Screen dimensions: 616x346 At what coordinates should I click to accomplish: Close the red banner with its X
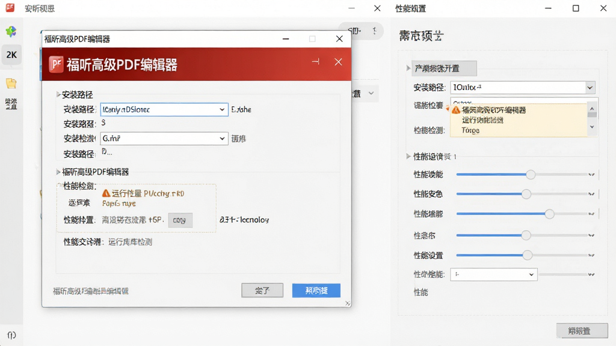coord(338,62)
